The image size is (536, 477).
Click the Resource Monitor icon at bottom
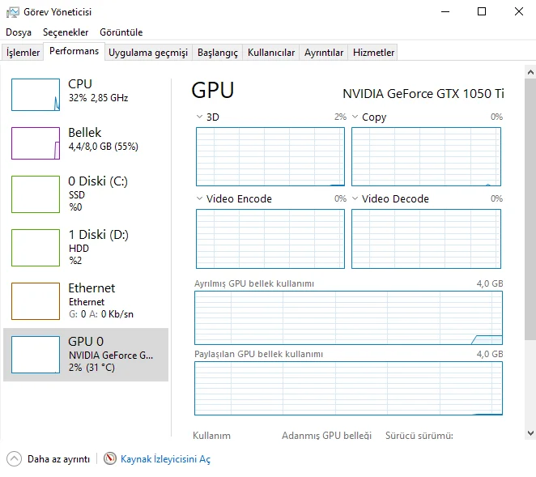pos(110,458)
